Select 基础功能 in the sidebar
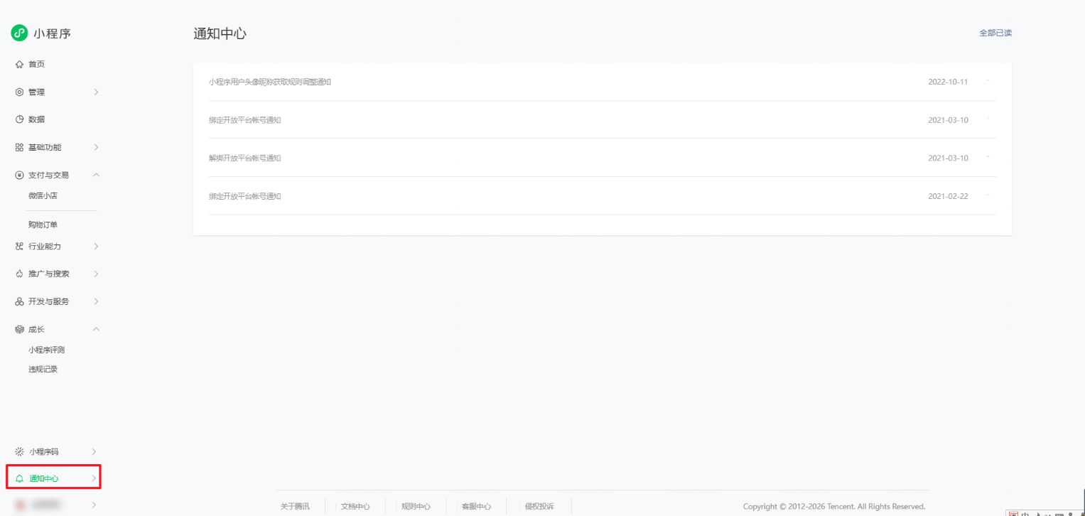The height and width of the screenshot is (516, 1085). click(45, 147)
